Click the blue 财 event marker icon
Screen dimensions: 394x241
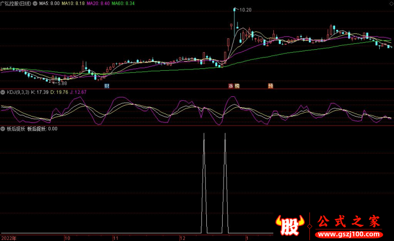[x=106, y=86]
